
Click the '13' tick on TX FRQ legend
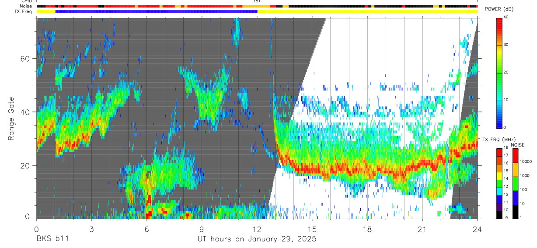click(506, 186)
